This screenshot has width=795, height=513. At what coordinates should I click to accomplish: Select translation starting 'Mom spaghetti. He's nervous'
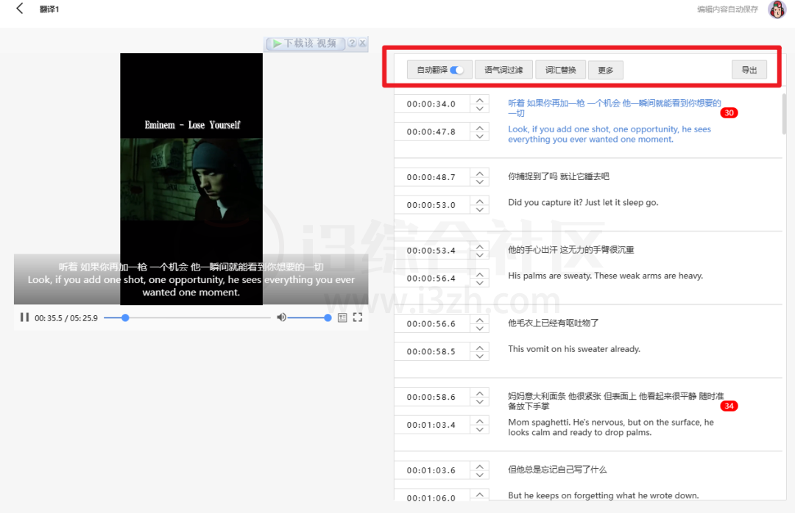611,428
